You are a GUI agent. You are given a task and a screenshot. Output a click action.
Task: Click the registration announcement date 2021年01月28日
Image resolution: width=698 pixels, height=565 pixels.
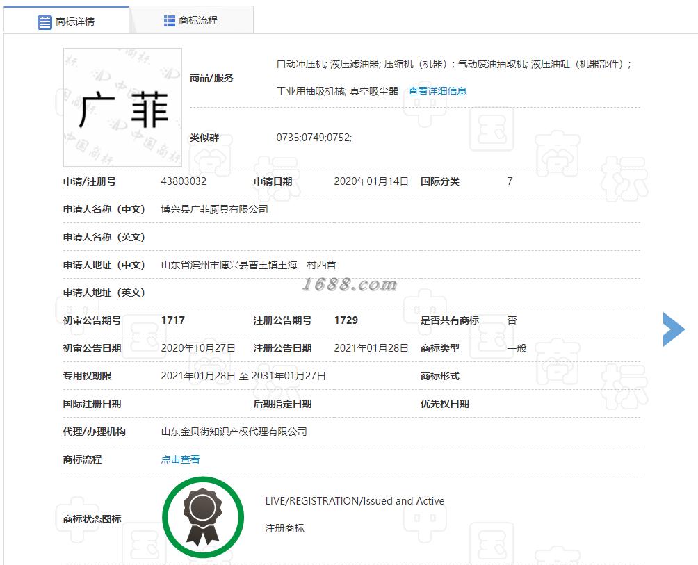pos(371,348)
